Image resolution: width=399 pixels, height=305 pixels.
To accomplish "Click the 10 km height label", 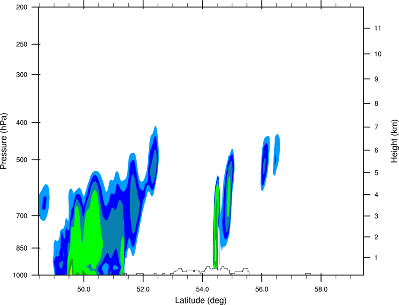I will click(378, 54).
